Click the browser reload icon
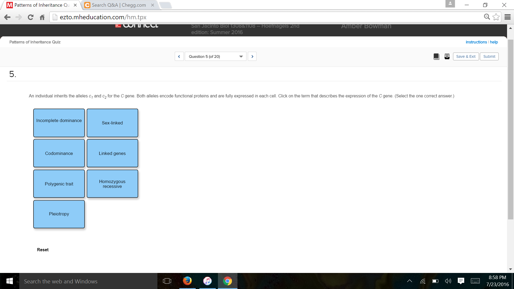 coord(31,17)
